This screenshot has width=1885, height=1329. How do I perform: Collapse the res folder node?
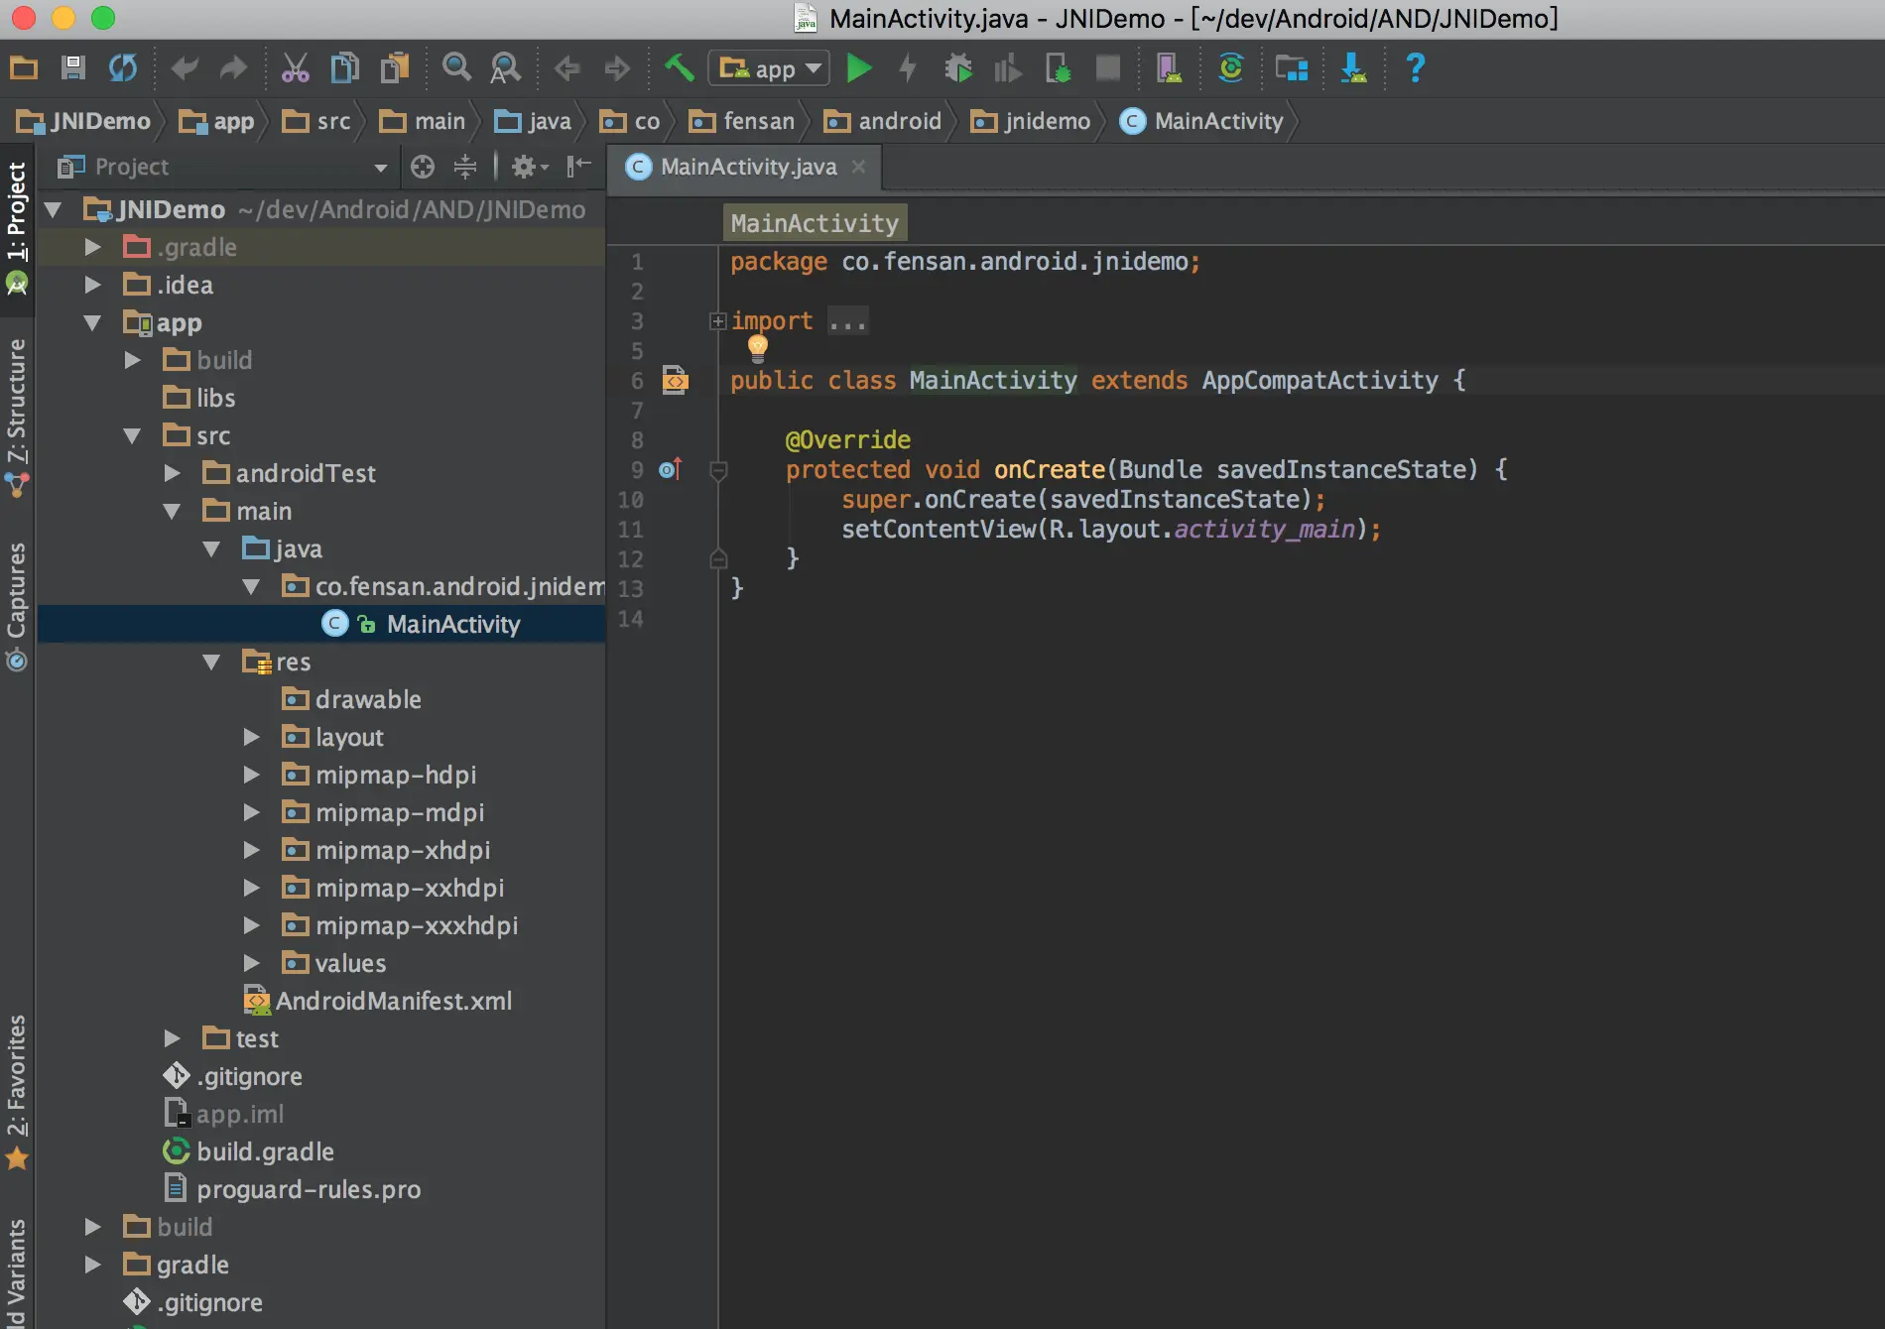tap(211, 662)
